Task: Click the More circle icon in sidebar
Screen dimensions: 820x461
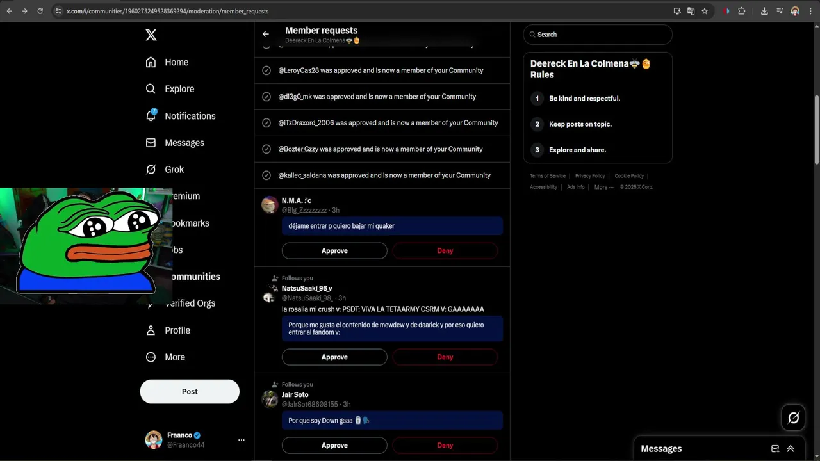Action: (151, 357)
